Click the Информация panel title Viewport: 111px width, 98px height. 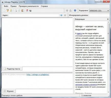pos(80,19)
